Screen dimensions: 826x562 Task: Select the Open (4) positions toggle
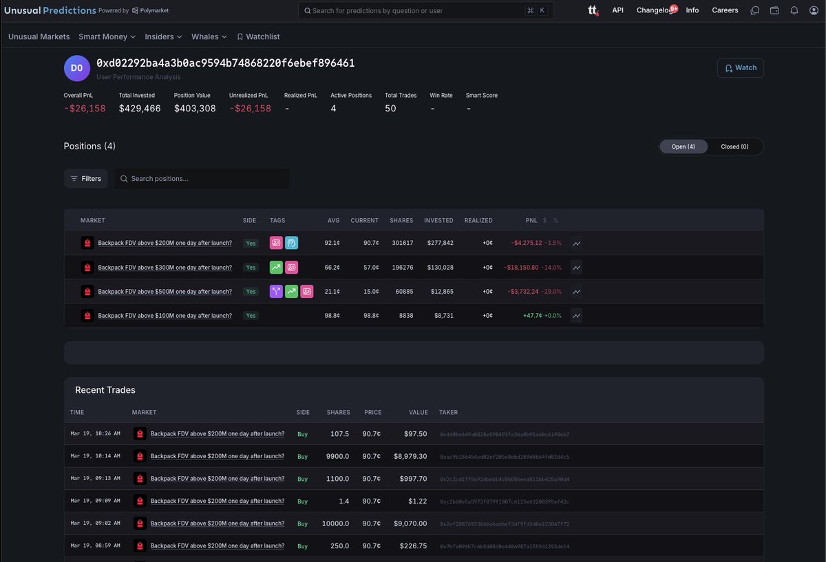pos(684,147)
